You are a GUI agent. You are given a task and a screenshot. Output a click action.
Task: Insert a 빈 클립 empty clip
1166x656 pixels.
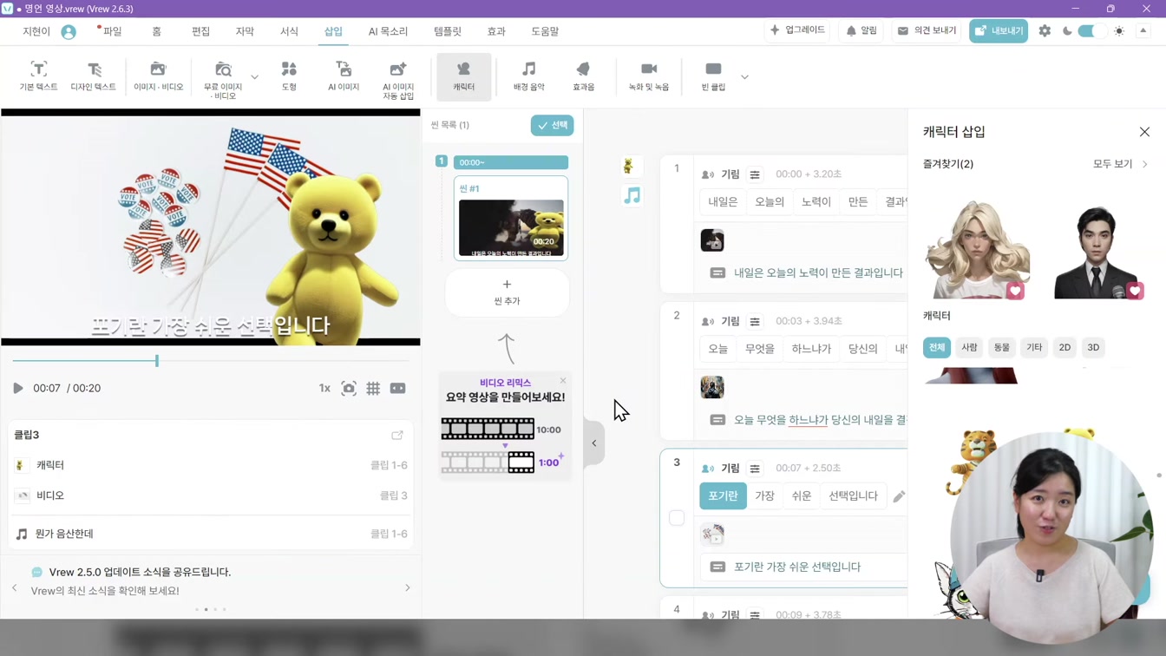pyautogui.click(x=713, y=76)
